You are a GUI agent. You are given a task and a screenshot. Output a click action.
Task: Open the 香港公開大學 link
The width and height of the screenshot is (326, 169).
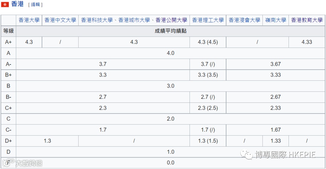pos(171,20)
